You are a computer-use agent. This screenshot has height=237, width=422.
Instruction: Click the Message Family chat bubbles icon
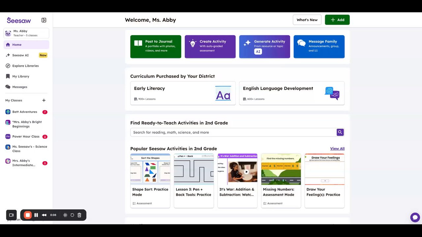point(301,43)
